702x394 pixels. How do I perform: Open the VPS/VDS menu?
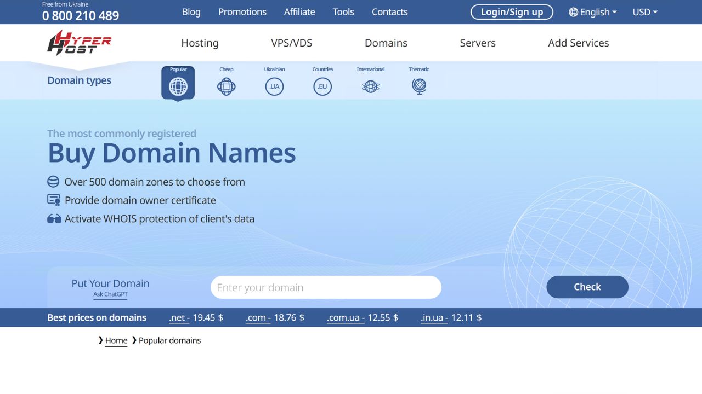tap(292, 43)
